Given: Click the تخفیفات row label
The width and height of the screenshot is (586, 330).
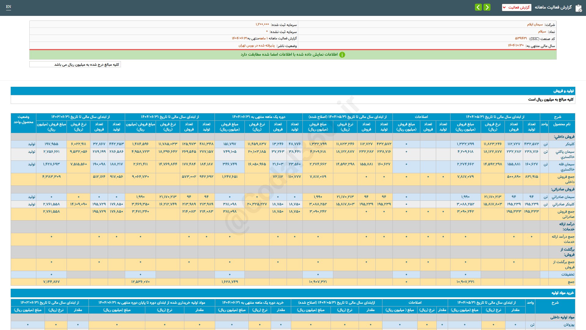Looking at the screenshot, I should (567, 274).
